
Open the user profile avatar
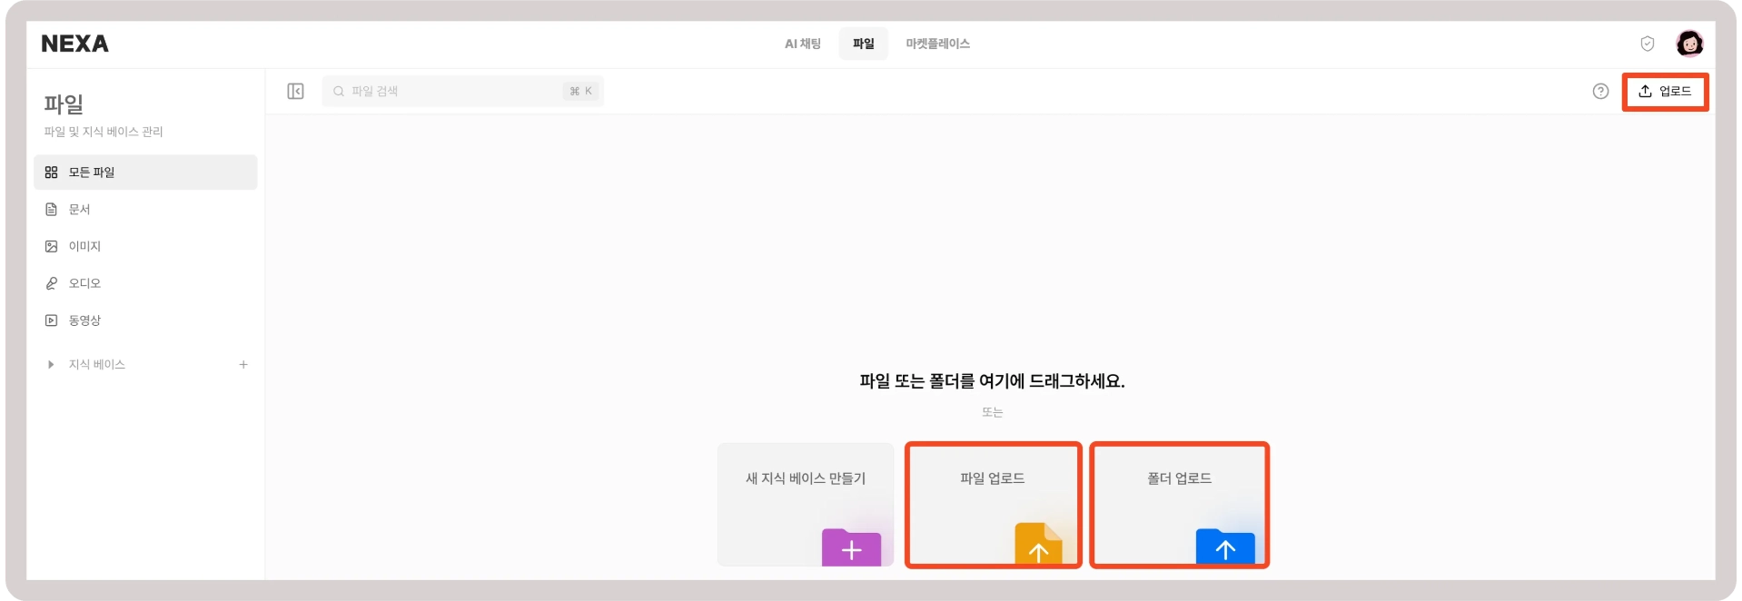click(1689, 44)
